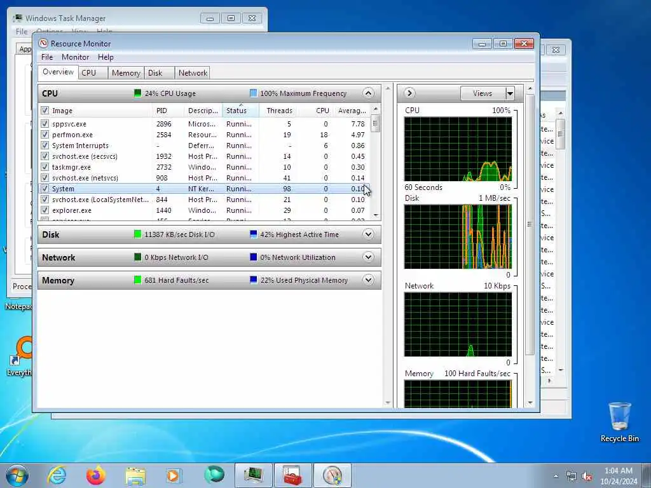
Task: Sort by the PID column header
Action: coord(167,111)
